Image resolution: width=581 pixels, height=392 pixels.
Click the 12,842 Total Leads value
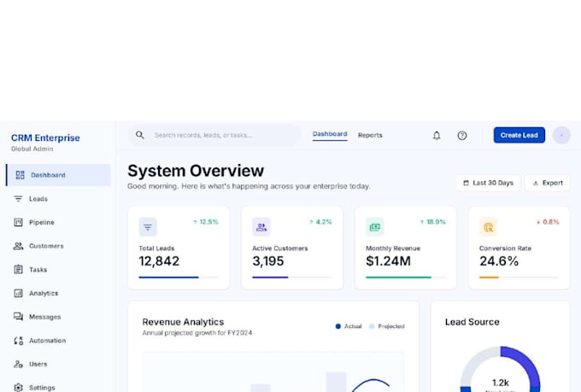point(159,261)
